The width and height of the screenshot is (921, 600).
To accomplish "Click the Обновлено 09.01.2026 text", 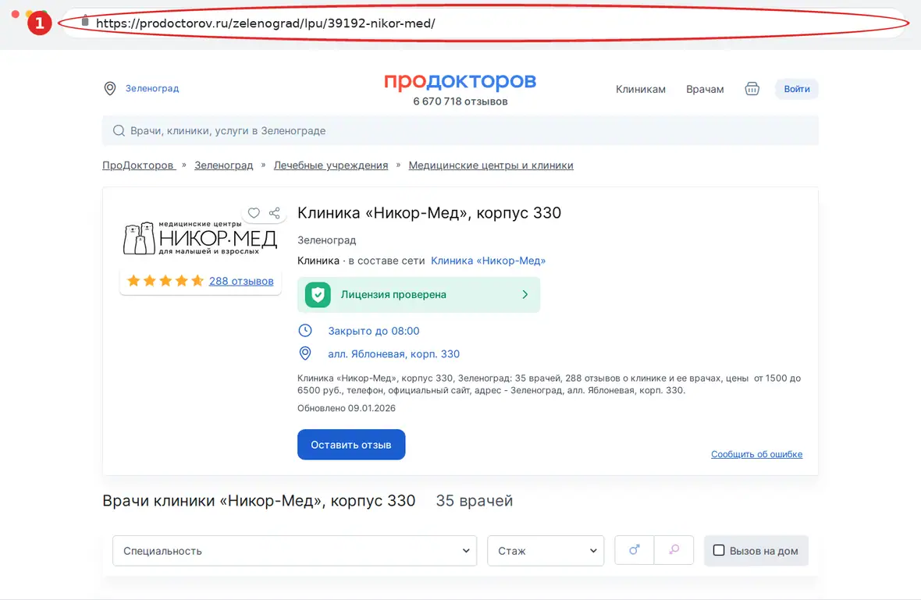I will [x=346, y=408].
